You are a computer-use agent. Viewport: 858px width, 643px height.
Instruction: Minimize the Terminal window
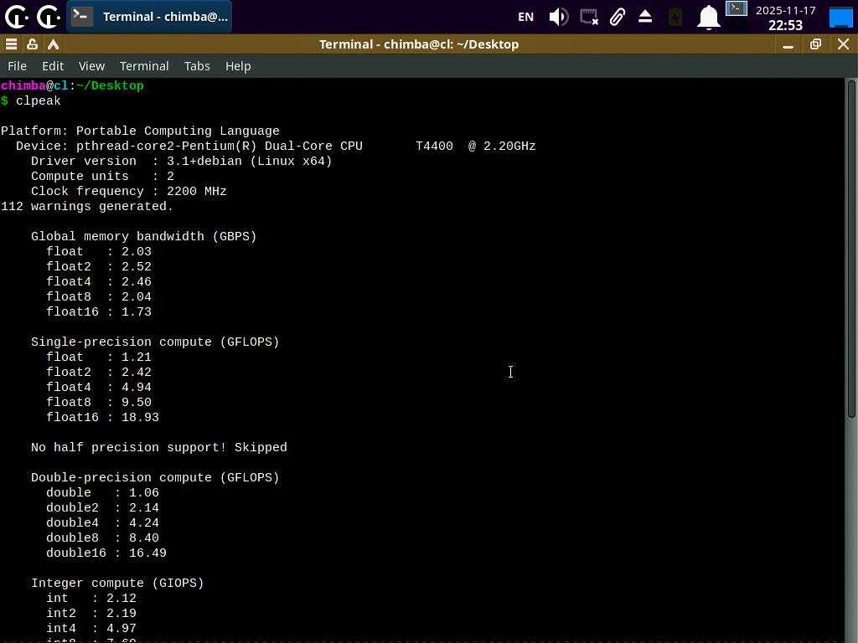point(788,45)
